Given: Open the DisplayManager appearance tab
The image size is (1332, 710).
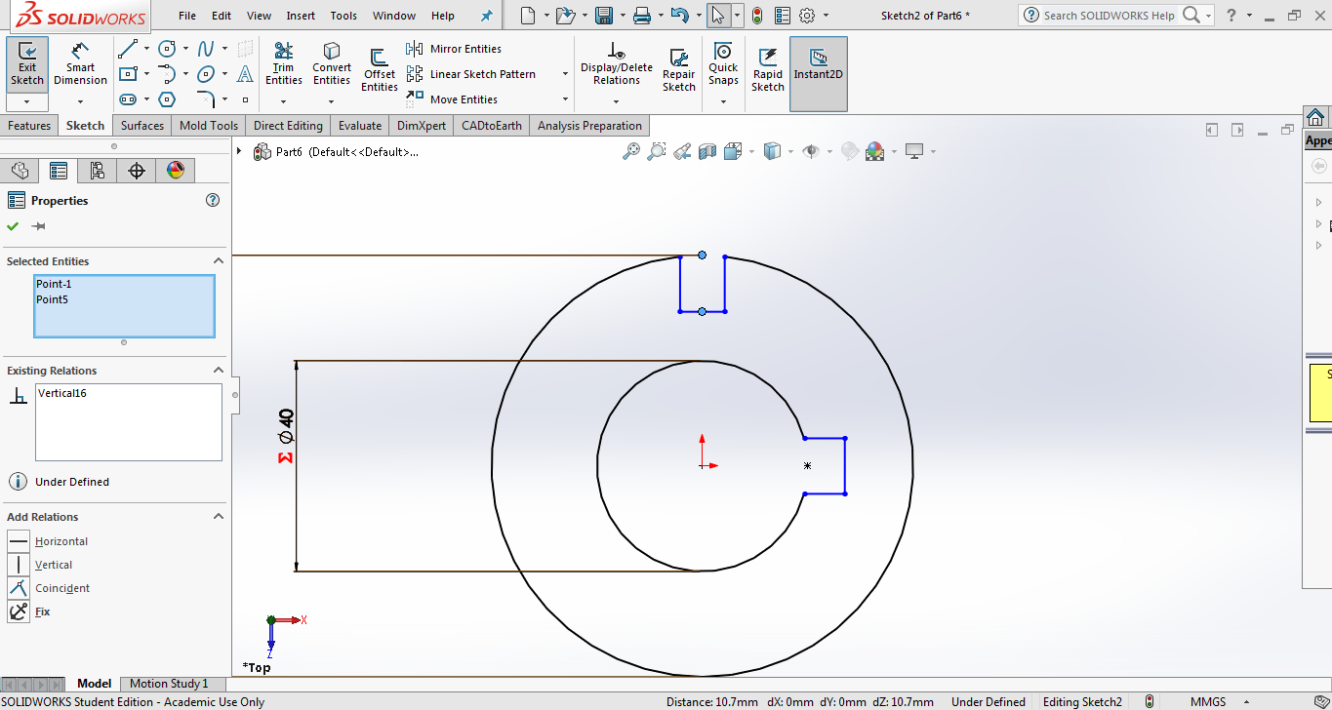Looking at the screenshot, I should 176,171.
